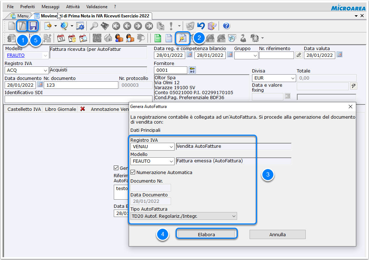Open the Preferiti menu
The width and height of the screenshot is (369, 260).
(27, 7)
